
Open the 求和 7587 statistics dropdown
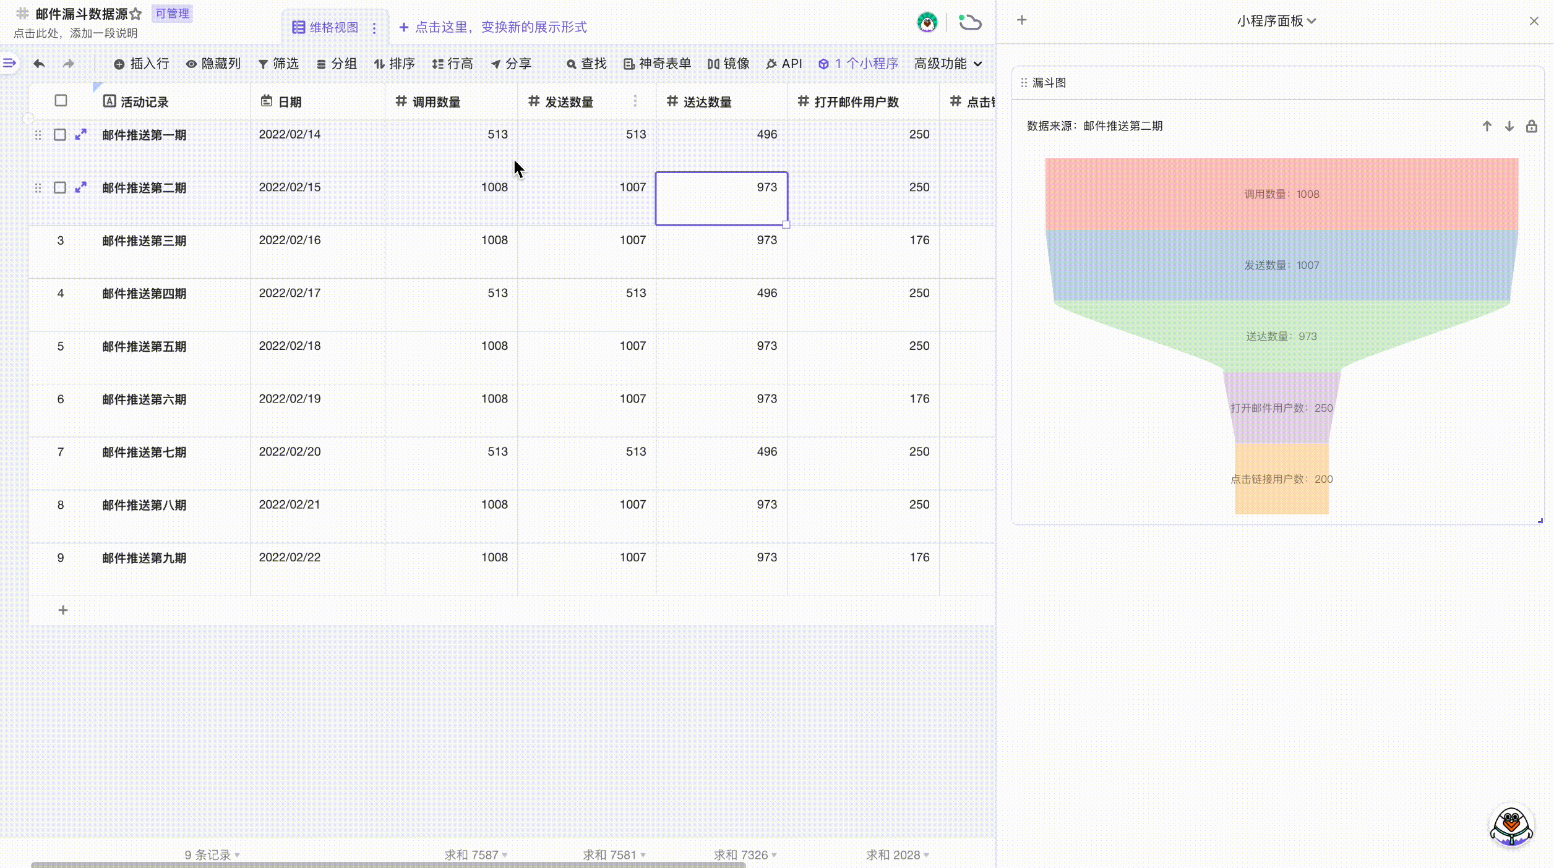475,854
